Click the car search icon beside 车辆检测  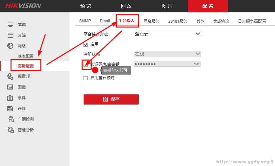click(x=11, y=119)
